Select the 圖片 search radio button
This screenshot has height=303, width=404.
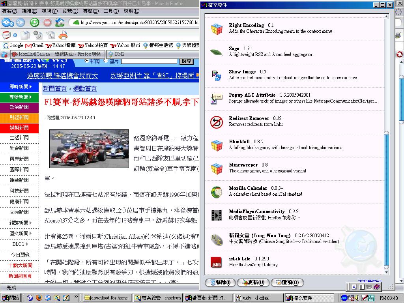pos(106,61)
